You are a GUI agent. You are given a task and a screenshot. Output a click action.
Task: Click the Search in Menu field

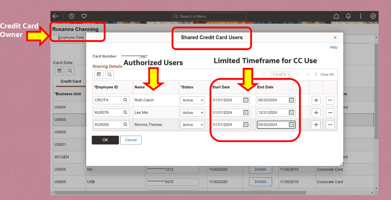pyautogui.click(x=209, y=16)
